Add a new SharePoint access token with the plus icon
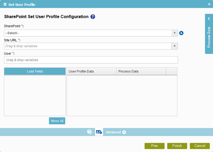Viewport: 213px width, 152px height. click(181, 33)
